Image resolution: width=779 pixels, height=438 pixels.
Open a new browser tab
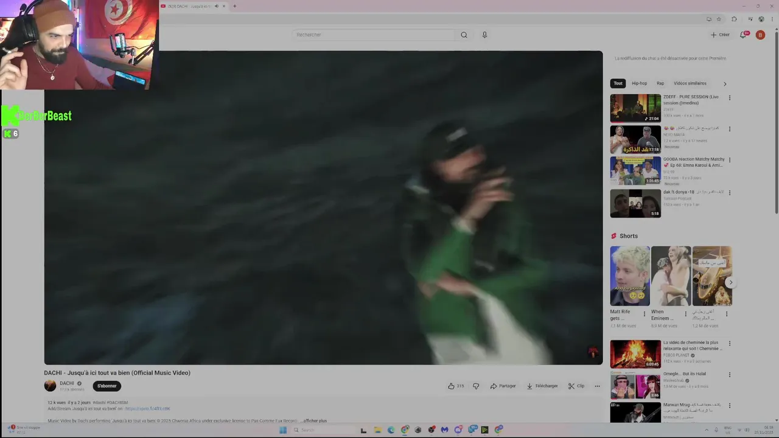(234, 6)
